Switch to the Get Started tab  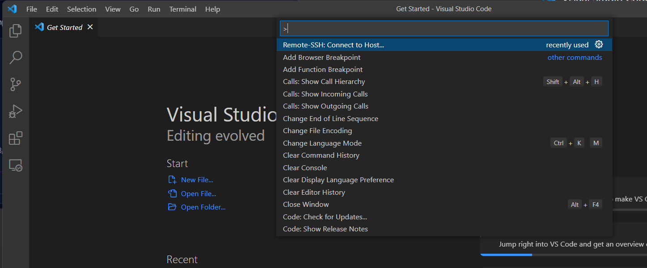coord(64,27)
